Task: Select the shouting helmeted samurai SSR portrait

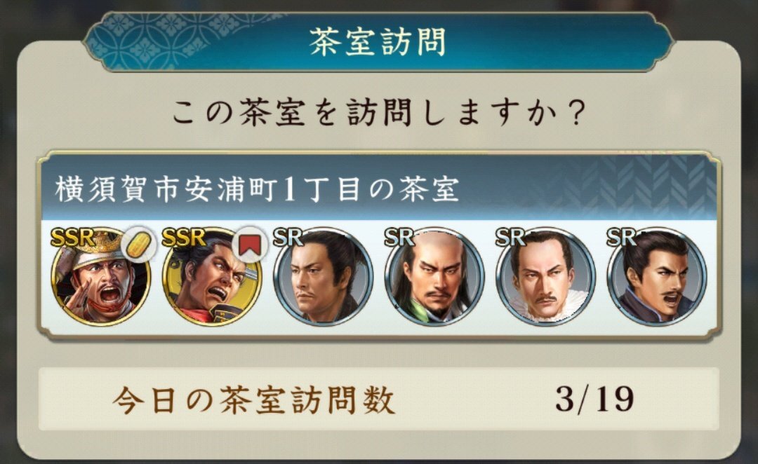Action: pyautogui.click(x=101, y=277)
